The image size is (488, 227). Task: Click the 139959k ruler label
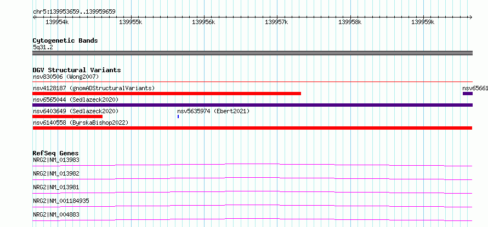423,22
